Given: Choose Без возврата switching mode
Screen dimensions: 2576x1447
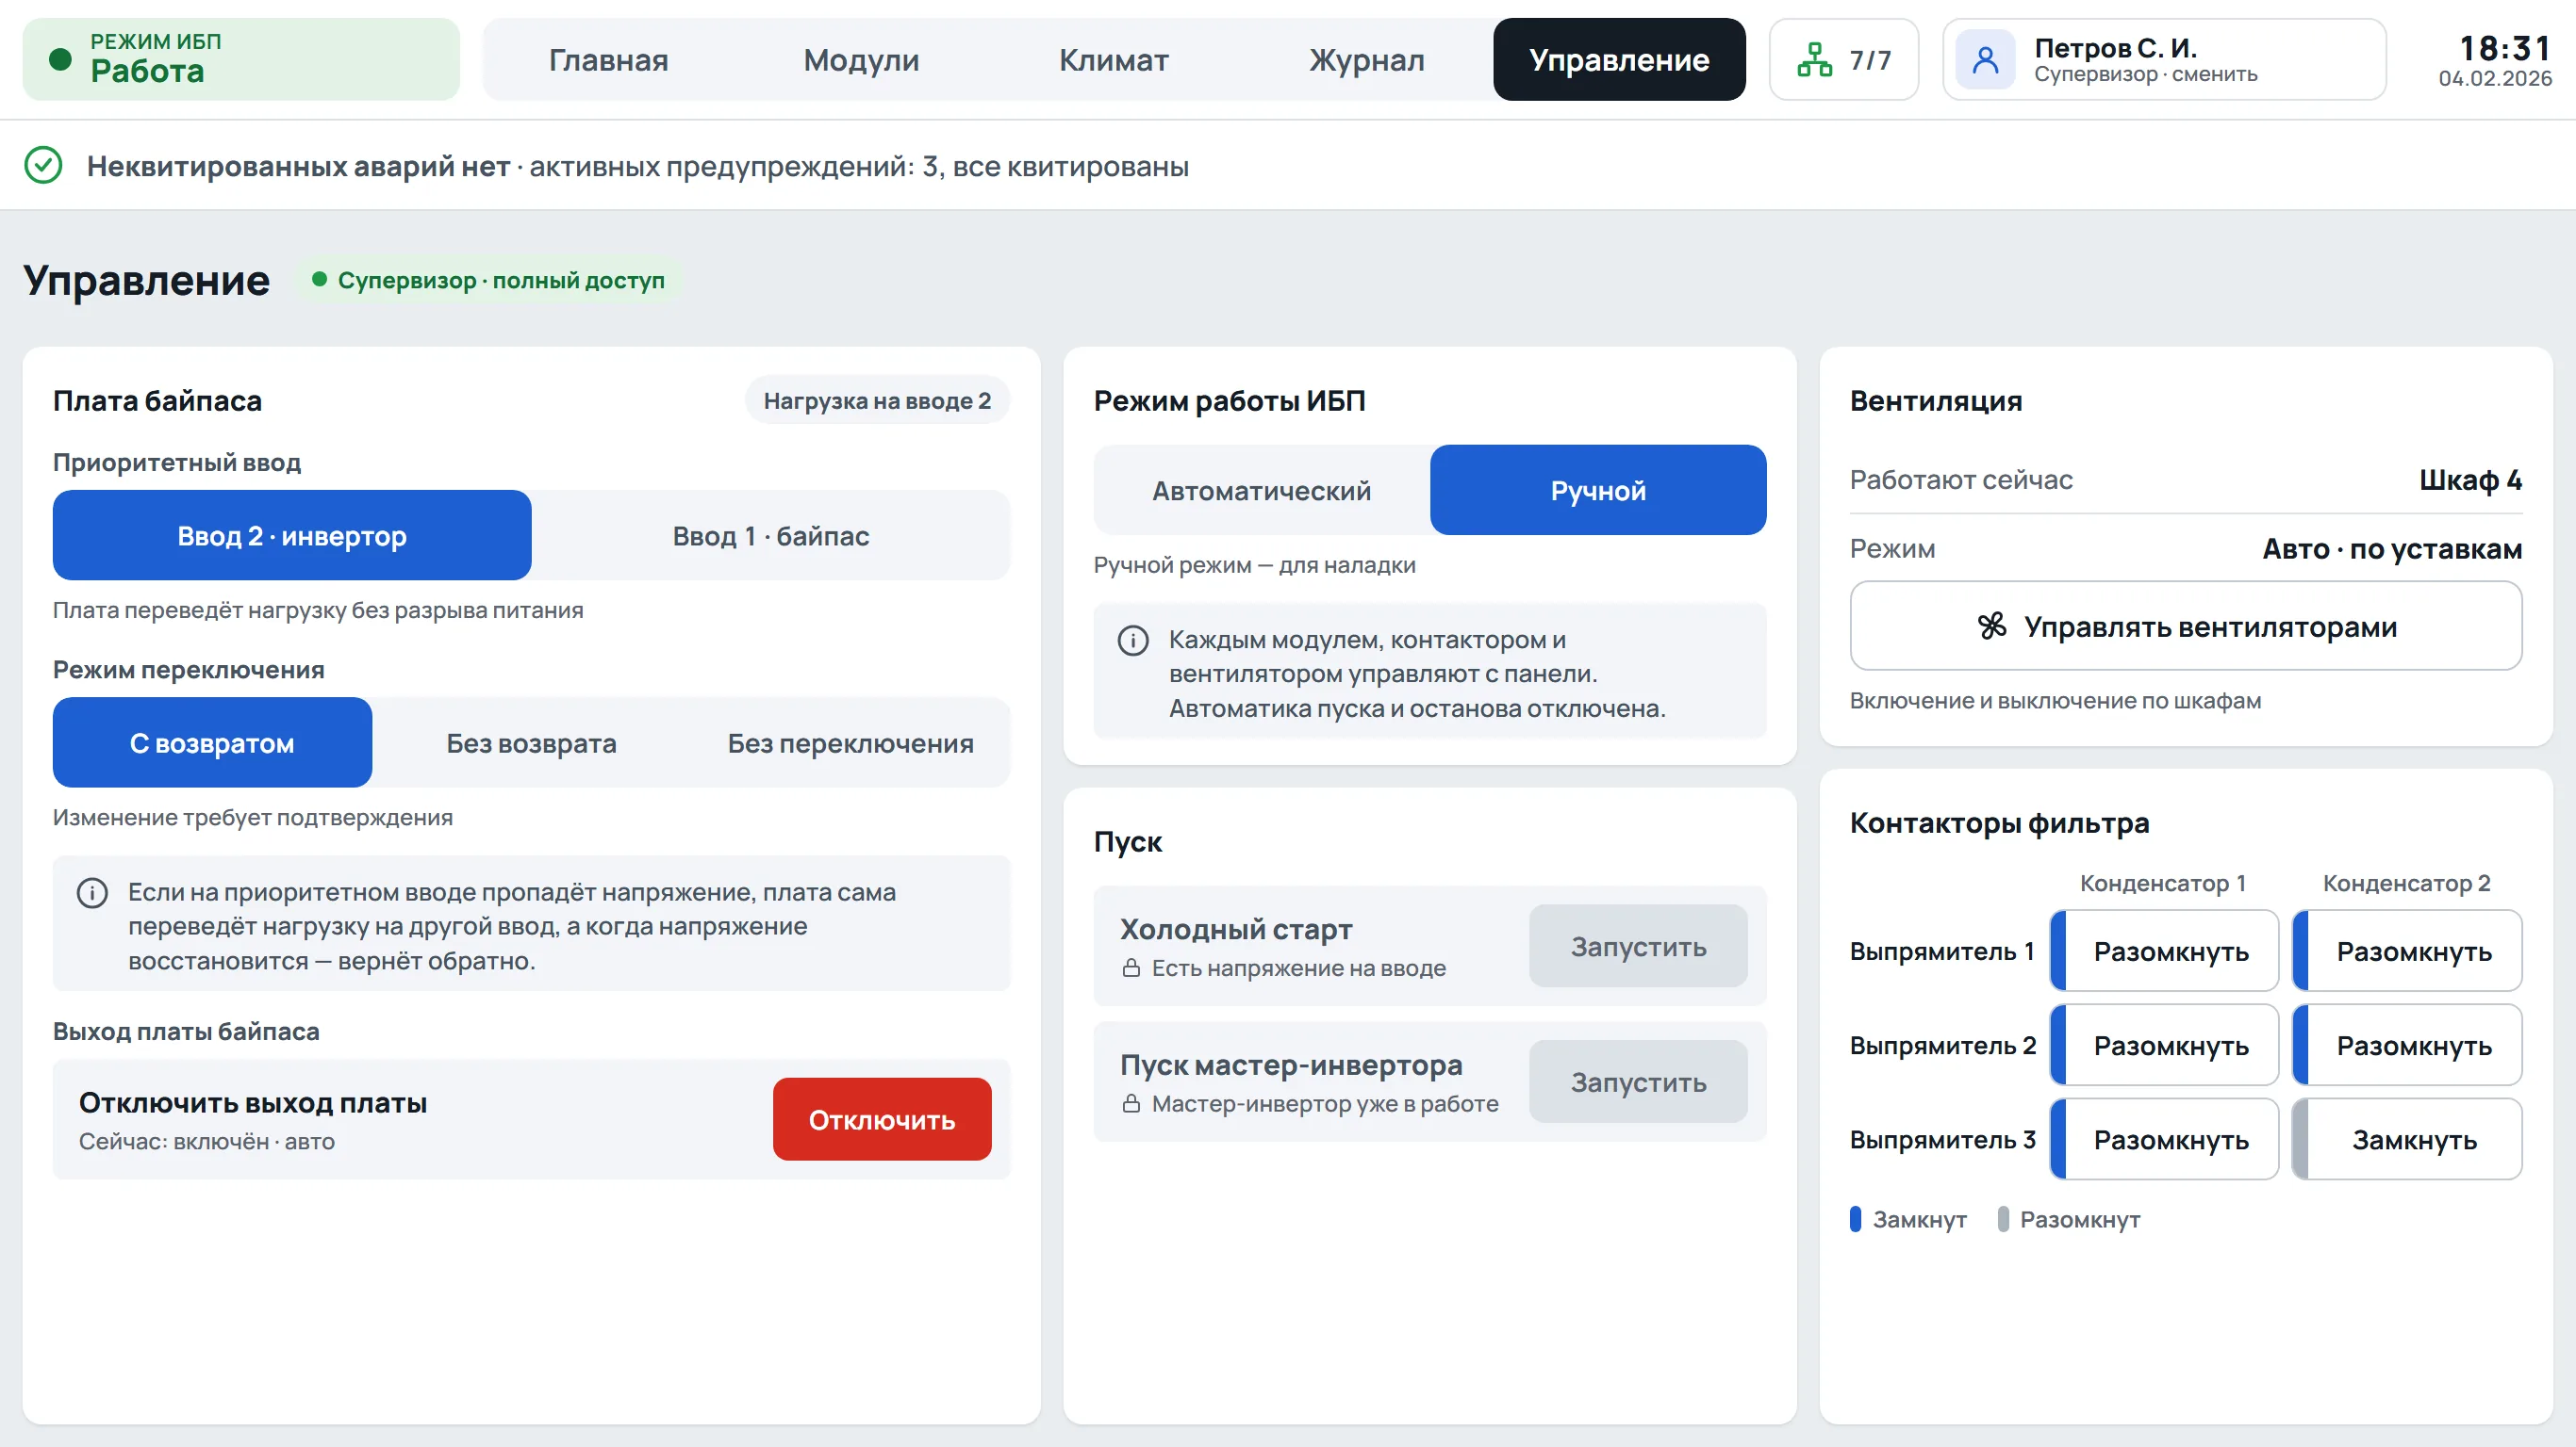Looking at the screenshot, I should [531, 742].
